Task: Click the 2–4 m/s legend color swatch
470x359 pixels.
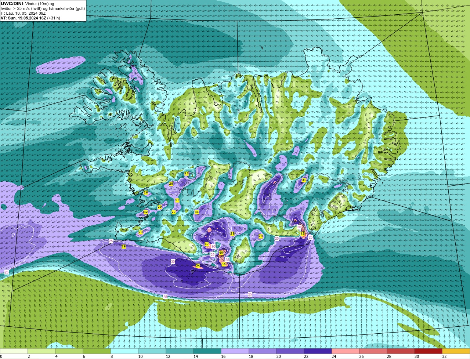Action: pos(41,351)
